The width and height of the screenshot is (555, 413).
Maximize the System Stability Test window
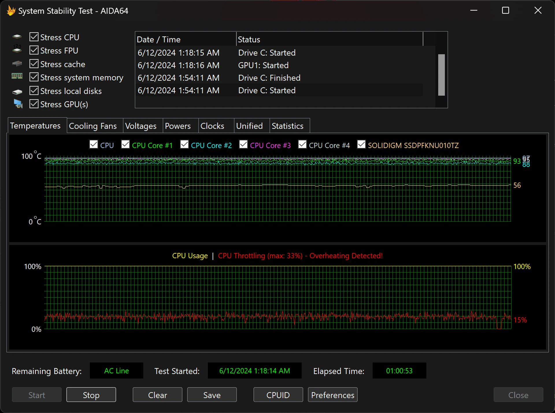(506, 10)
